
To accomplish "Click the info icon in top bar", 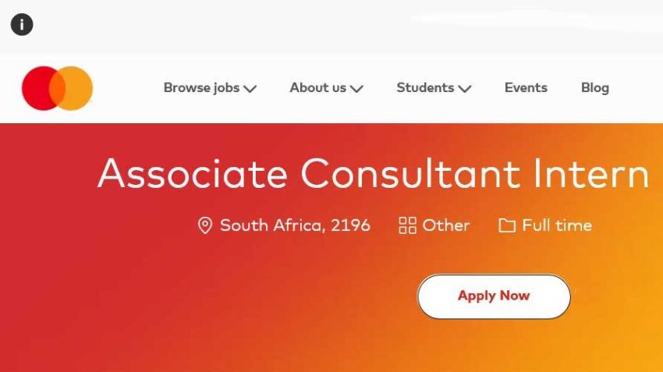I will pyautogui.click(x=22, y=25).
